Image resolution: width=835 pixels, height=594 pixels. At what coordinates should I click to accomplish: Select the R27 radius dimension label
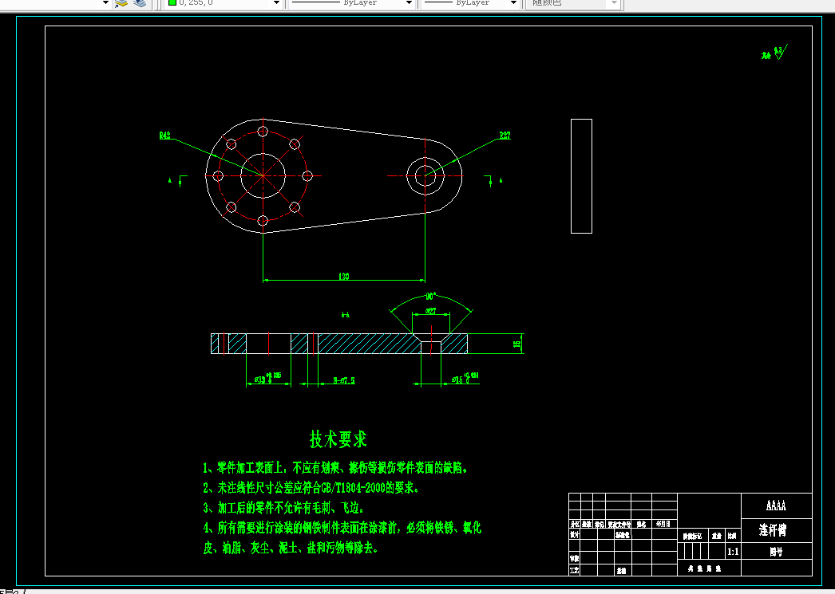click(505, 136)
